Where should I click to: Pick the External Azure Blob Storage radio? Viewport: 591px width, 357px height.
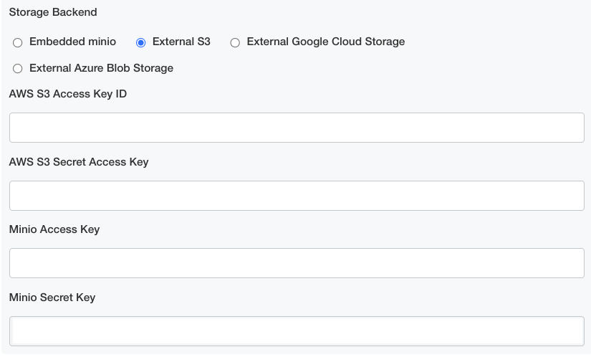18,69
